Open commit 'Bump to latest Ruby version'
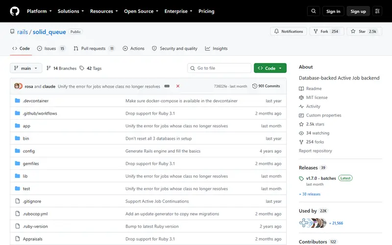This screenshot has height=245, width=392. point(152,226)
